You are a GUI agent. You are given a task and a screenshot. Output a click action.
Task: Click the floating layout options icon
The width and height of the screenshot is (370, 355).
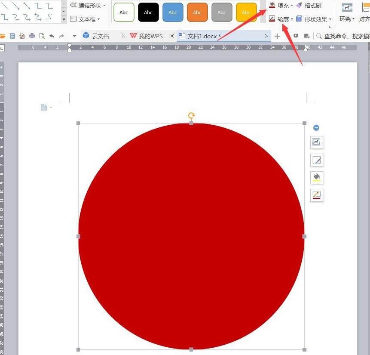316,142
